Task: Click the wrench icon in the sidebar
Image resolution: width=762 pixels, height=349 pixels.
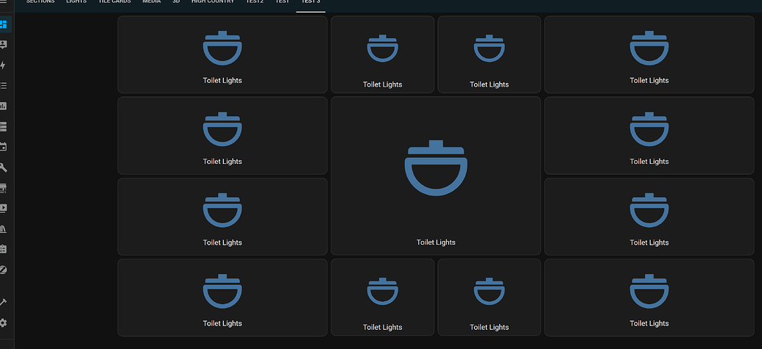Action: click(3, 168)
